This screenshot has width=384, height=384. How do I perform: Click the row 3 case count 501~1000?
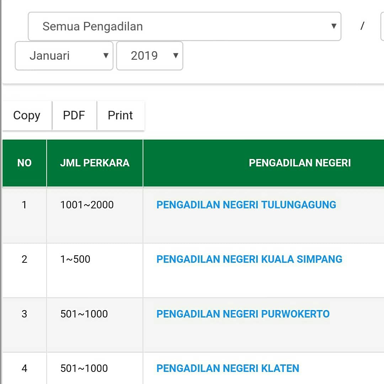84,314
